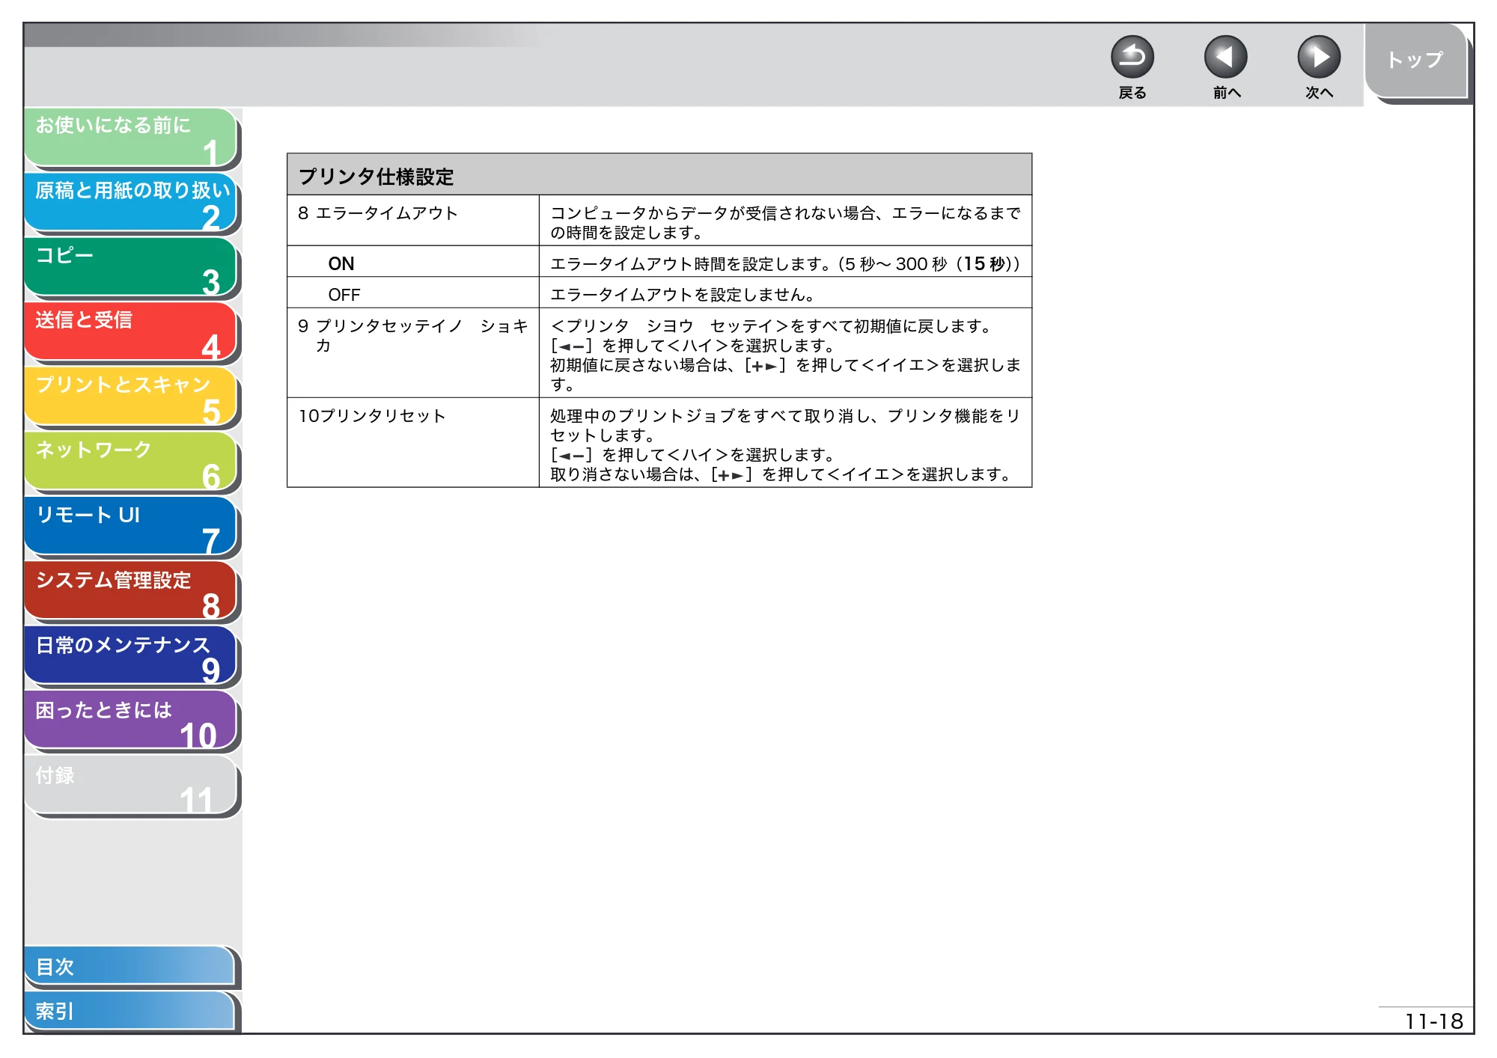This screenshot has width=1497, height=1058.
Task: Jump to chapter 4 送信と受信
Action: tap(131, 331)
